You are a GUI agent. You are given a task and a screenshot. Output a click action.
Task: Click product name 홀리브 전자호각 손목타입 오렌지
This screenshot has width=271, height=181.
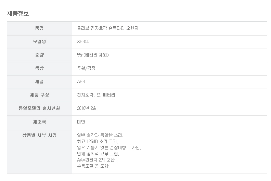pos(107,28)
